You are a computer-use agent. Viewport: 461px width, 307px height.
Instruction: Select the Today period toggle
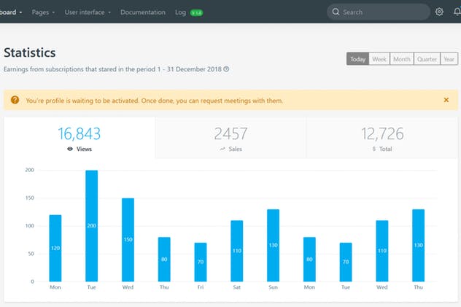tap(357, 59)
